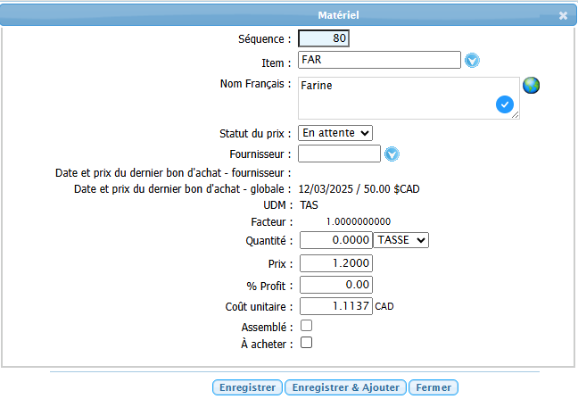
Task: Click the Fermer button
Action: click(434, 387)
